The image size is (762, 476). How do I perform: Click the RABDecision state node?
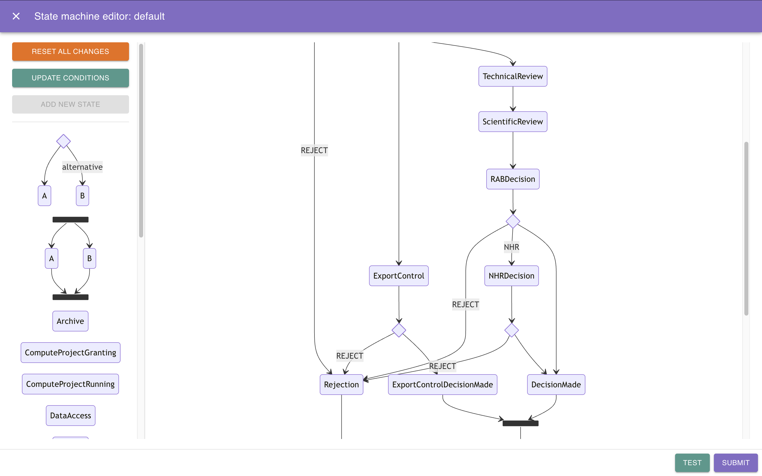[513, 179]
